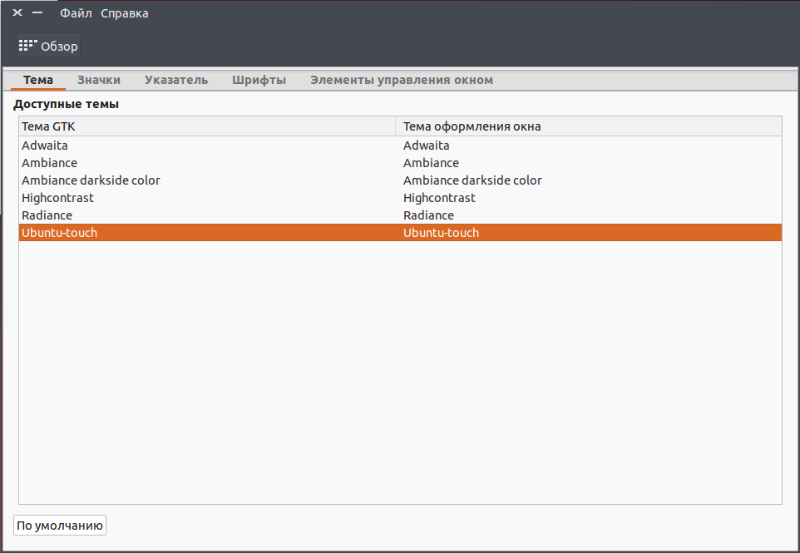Screen dimensions: 800x553
Task: Select Ambiance darkside color theme
Action: pyautogui.click(x=400, y=180)
